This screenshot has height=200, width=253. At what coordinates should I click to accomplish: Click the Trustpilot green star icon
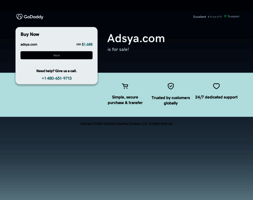(225, 16)
